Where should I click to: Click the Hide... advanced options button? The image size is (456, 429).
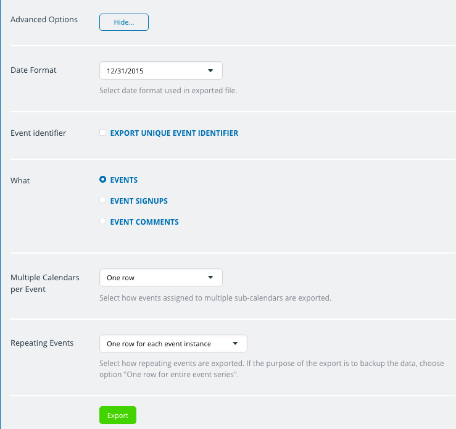point(124,22)
